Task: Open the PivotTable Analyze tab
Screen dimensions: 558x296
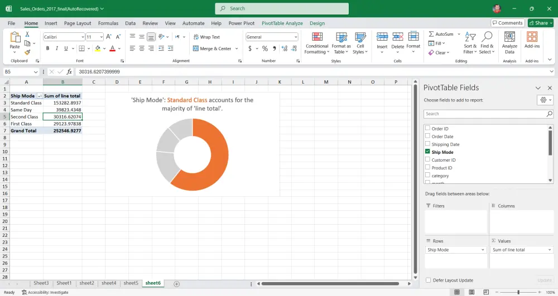Action: click(282, 23)
